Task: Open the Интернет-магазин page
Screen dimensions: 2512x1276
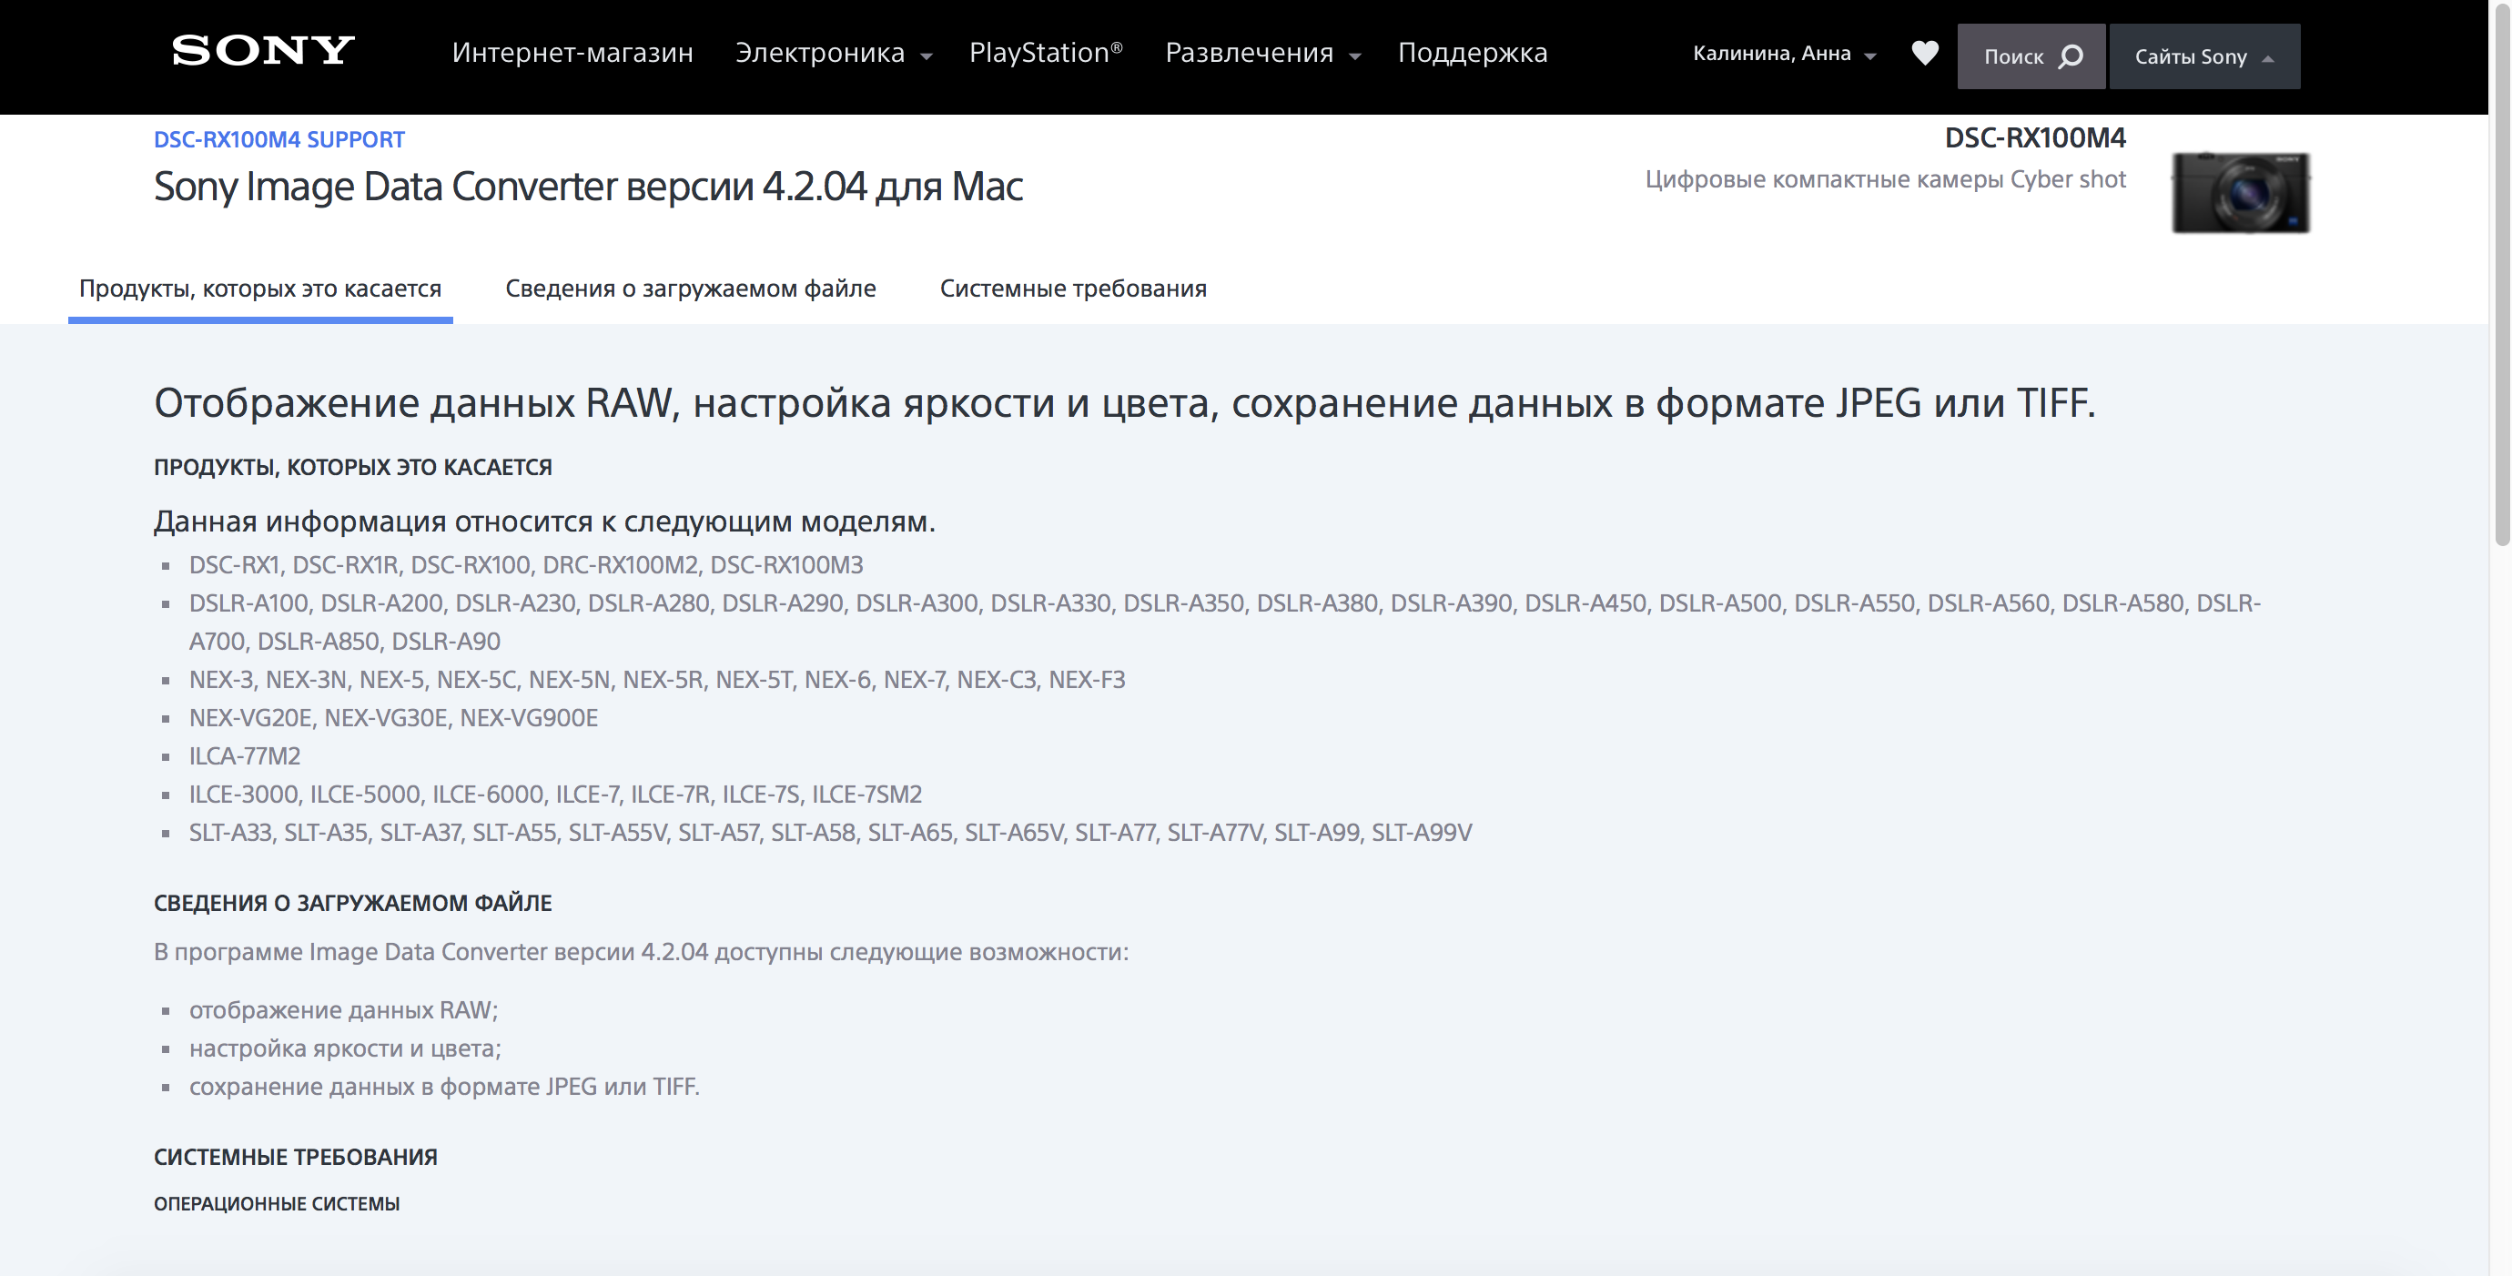Action: [572, 53]
